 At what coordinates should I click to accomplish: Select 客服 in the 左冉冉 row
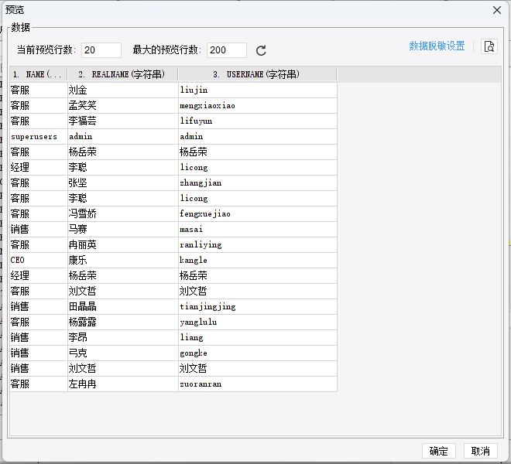click(x=39, y=384)
